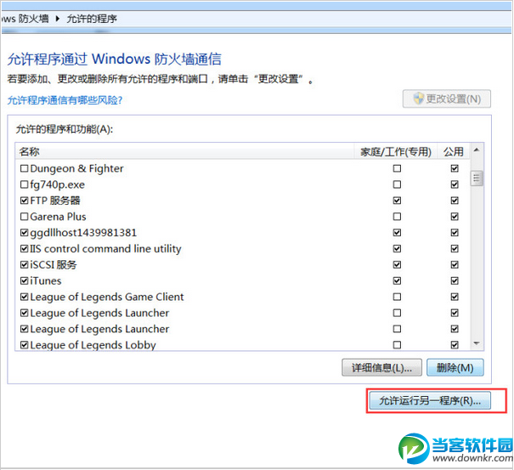
Task: Check Dungeon & Fighter 家庭/工作 checkbox
Action: (x=397, y=168)
